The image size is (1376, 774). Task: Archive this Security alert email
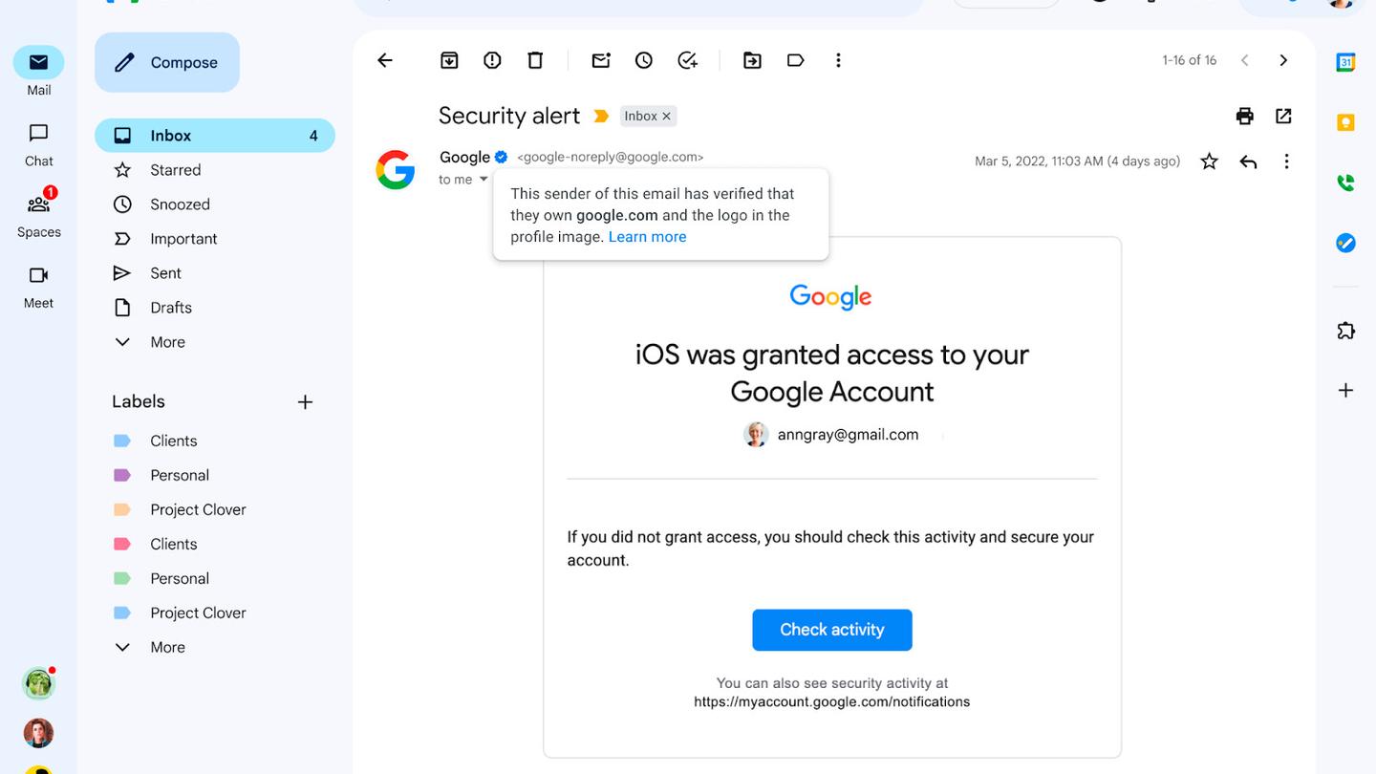[x=449, y=60]
